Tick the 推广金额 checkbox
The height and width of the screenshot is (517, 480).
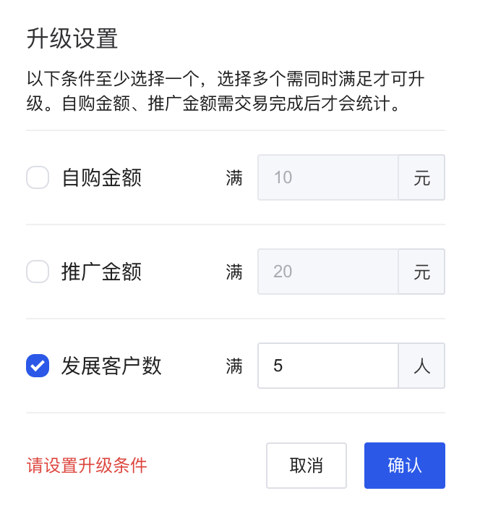tap(38, 272)
